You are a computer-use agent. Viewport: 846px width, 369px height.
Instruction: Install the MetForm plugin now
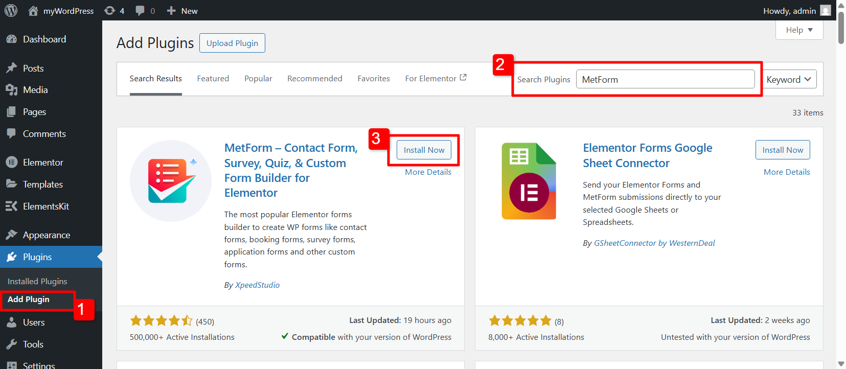click(x=424, y=150)
